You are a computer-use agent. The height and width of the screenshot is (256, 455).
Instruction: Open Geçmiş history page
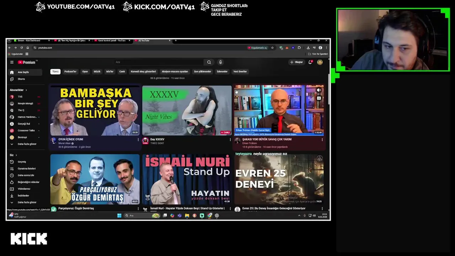25,162
